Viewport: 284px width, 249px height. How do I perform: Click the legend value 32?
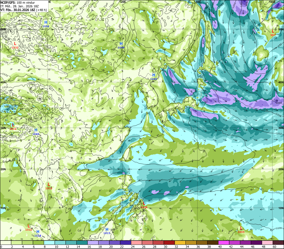(x=176, y=247)
